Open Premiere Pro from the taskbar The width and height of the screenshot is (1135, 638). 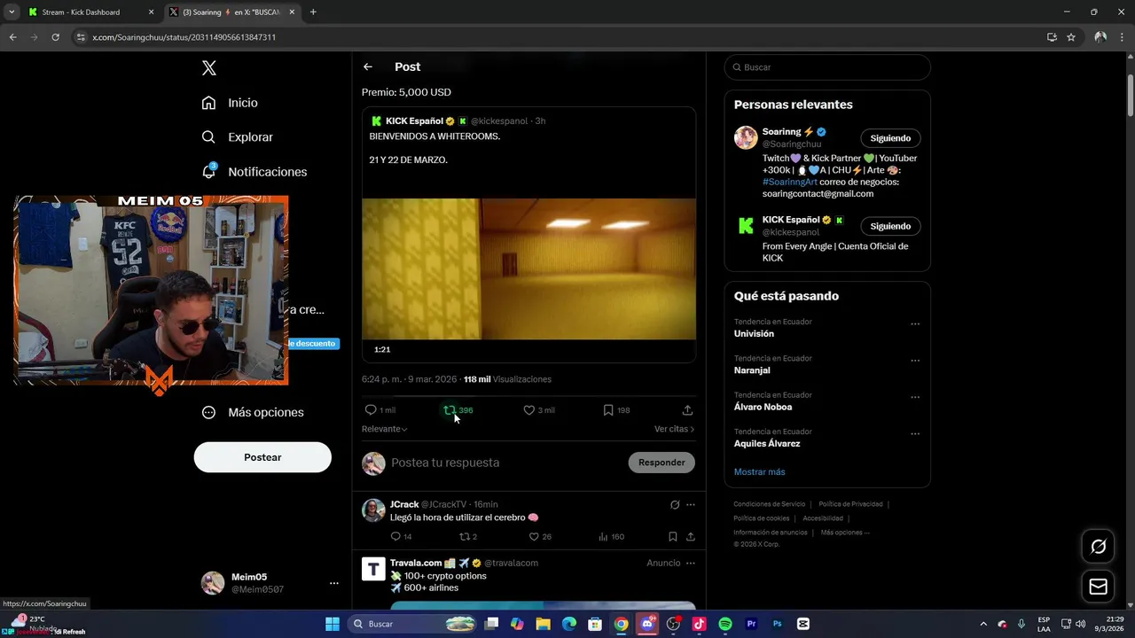point(751,624)
